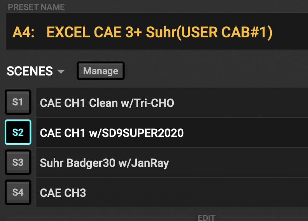
Task: Open the SCENES dropdown arrow
Action: pyautogui.click(x=61, y=71)
